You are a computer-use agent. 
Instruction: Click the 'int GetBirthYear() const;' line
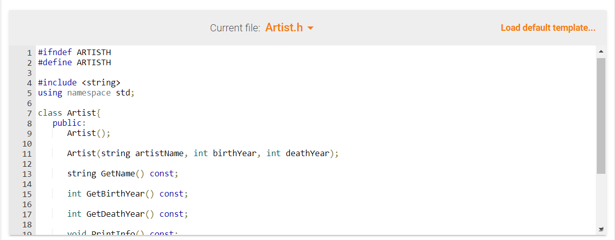click(128, 194)
